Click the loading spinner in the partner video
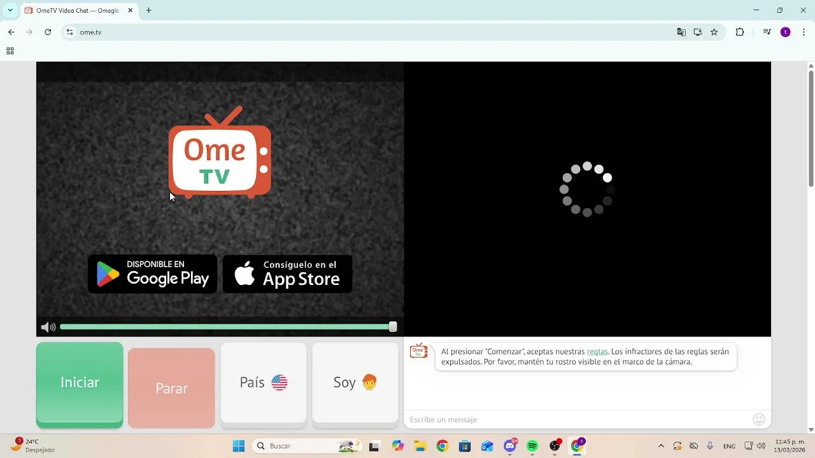The image size is (815, 458). [586, 189]
